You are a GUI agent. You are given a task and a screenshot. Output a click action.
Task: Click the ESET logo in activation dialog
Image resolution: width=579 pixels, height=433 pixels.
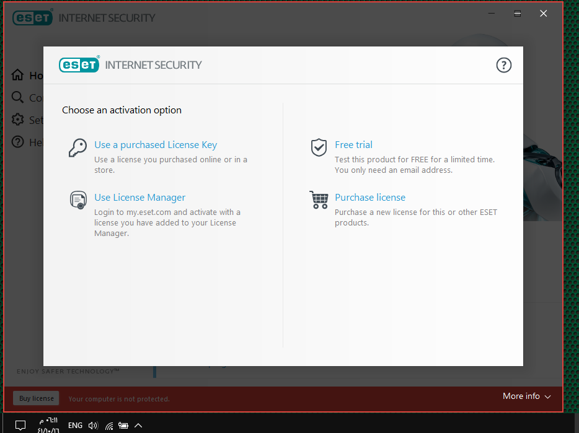click(x=79, y=64)
